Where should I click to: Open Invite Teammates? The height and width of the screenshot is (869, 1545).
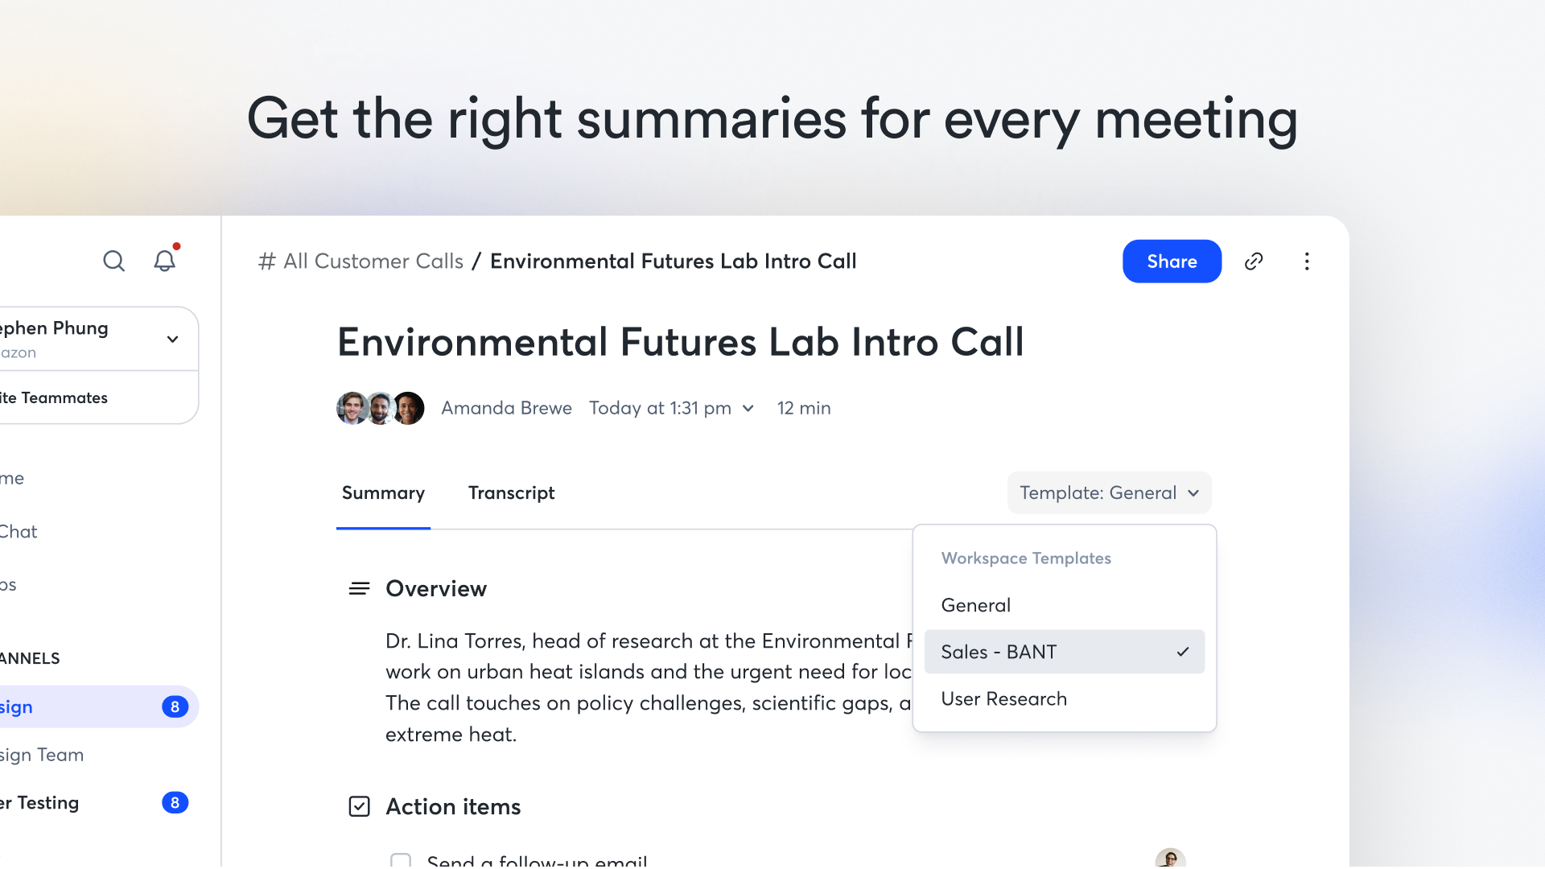pos(53,397)
